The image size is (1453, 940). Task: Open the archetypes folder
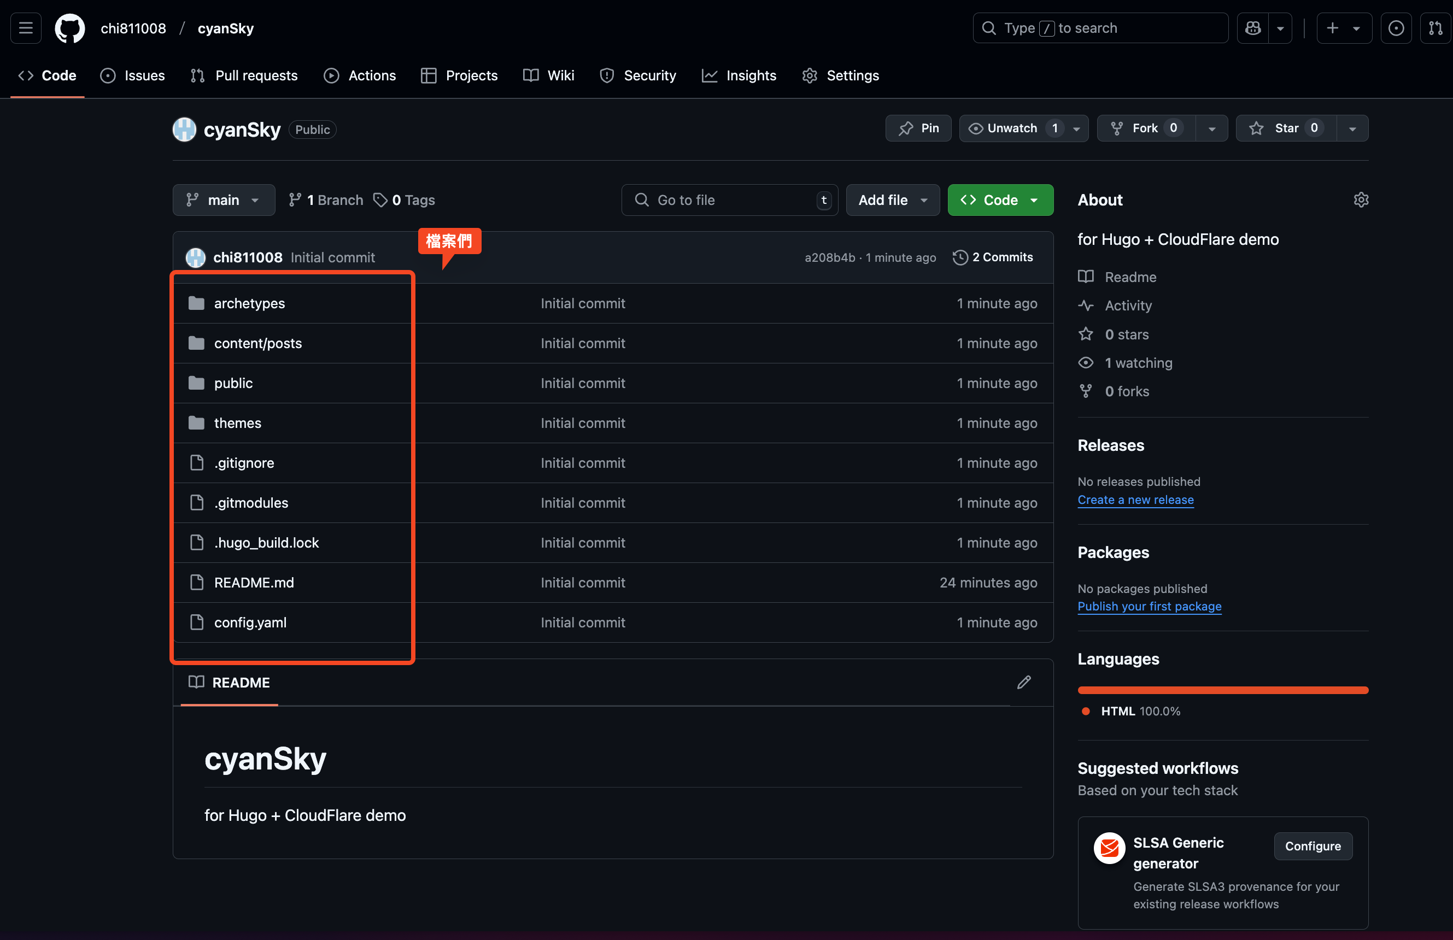pos(249,303)
